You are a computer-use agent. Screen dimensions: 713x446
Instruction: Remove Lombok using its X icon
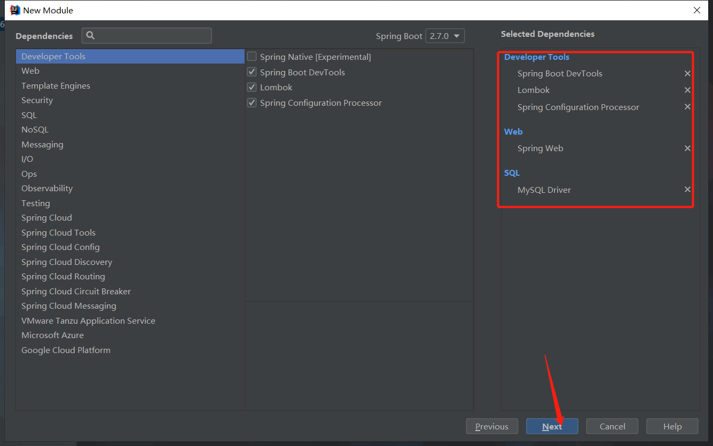[687, 90]
